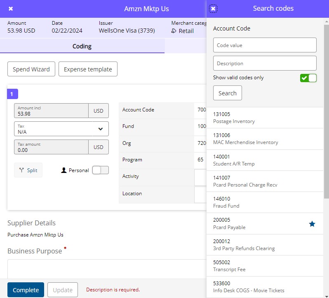Screen dimensions: 329x298
Task: Close the Amzn Mktp Us transaction panel
Action: [x=11, y=9]
